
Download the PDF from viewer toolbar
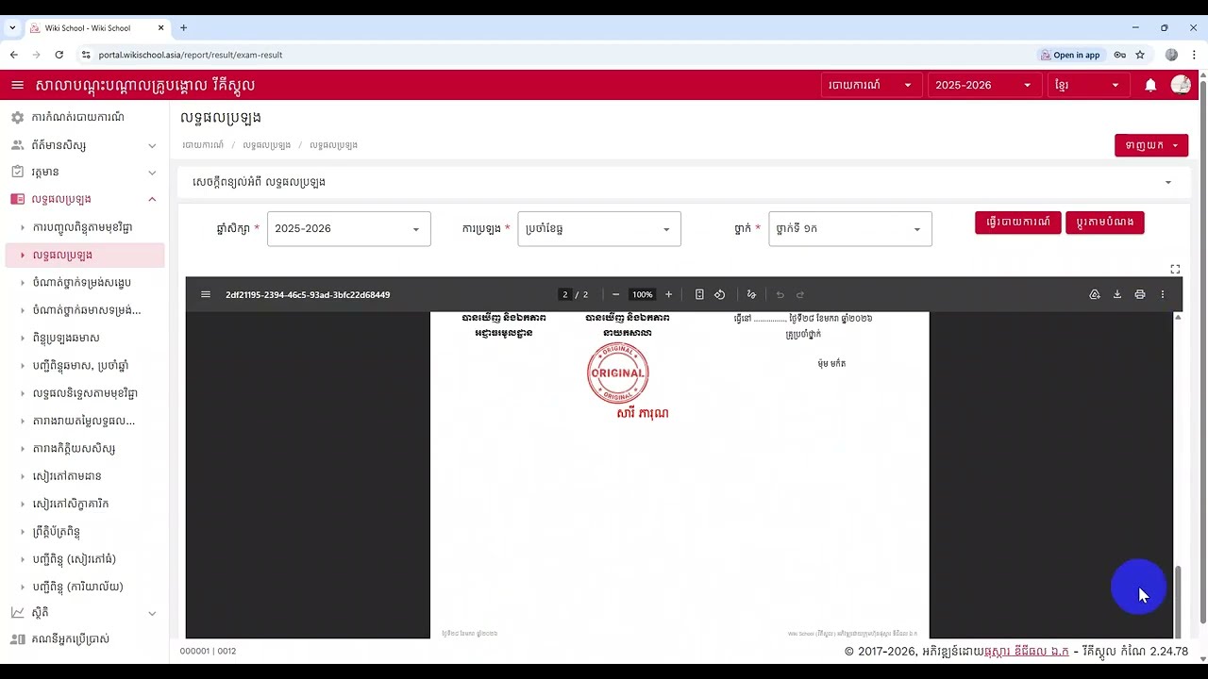[1117, 294]
